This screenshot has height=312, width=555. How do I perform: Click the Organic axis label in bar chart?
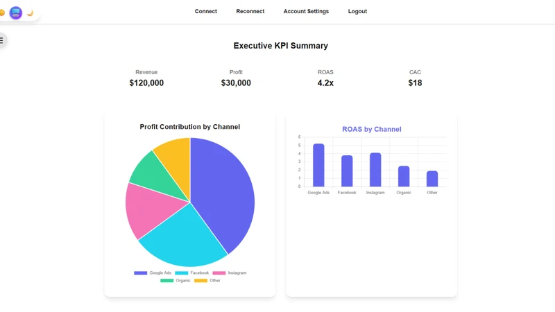404,193
